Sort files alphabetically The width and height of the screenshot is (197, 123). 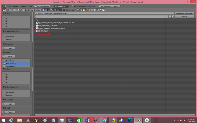coord(52,10)
